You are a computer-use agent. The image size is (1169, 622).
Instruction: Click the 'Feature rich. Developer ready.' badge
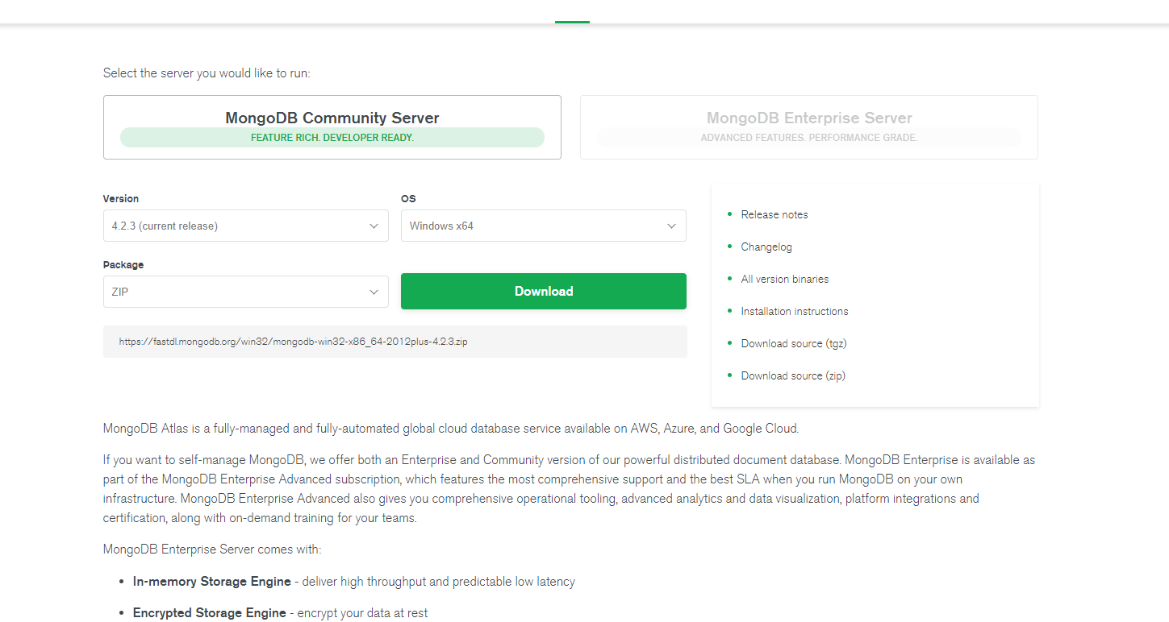coord(332,138)
